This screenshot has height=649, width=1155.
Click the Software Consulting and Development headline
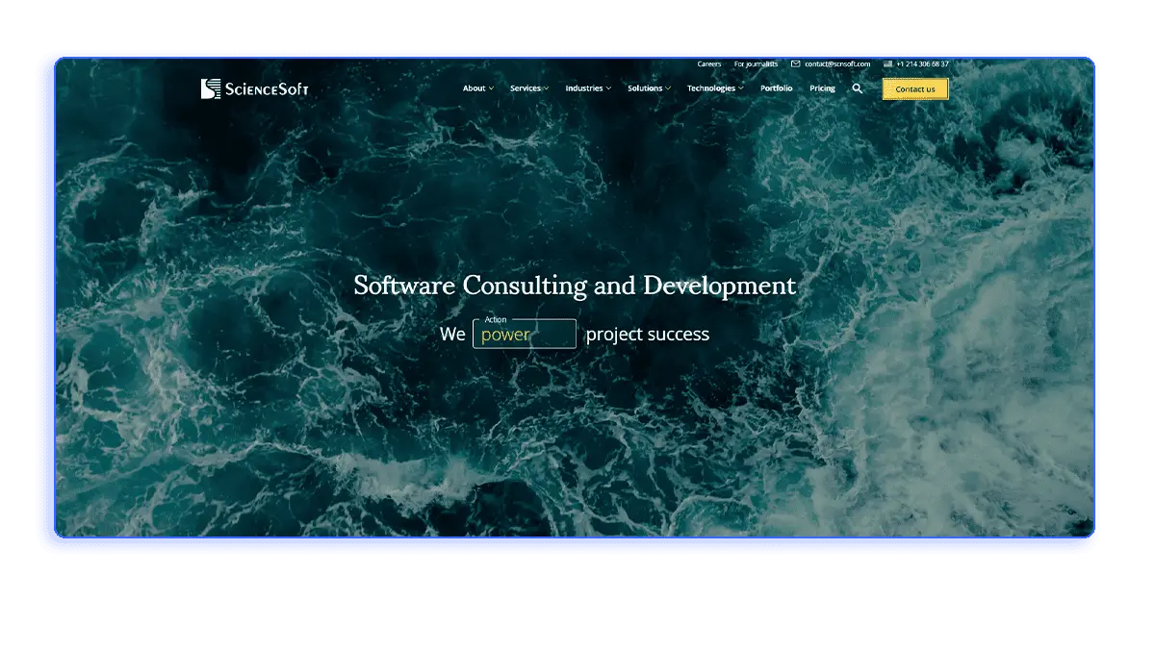tap(576, 286)
